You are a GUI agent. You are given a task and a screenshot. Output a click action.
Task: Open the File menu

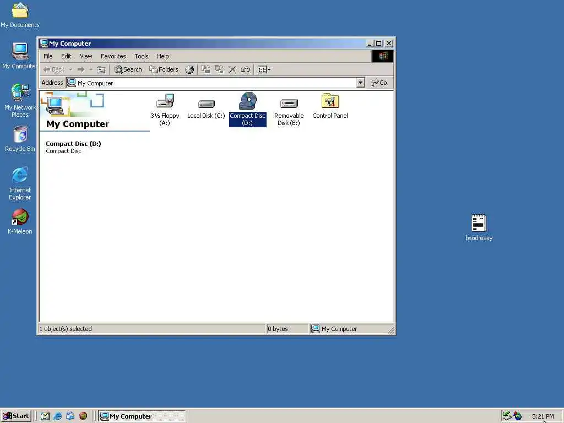[48, 56]
